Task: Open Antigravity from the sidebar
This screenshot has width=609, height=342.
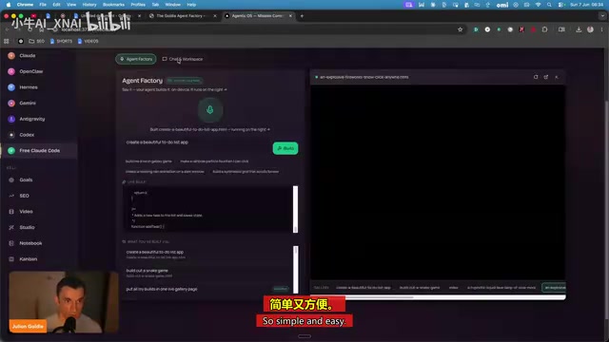Action: (x=31, y=119)
